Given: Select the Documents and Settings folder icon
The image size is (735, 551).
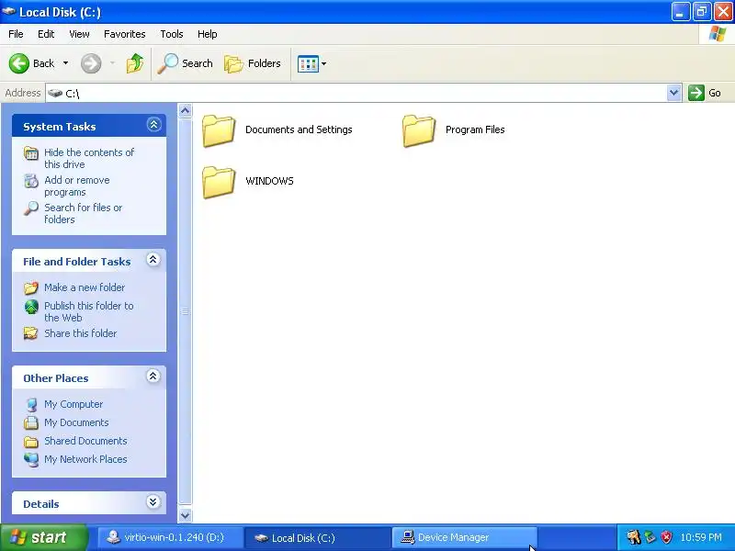Looking at the screenshot, I should 219,130.
